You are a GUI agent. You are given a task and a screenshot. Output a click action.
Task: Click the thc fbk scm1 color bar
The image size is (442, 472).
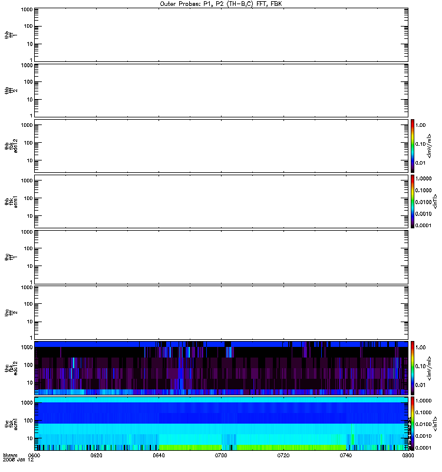[413, 424]
